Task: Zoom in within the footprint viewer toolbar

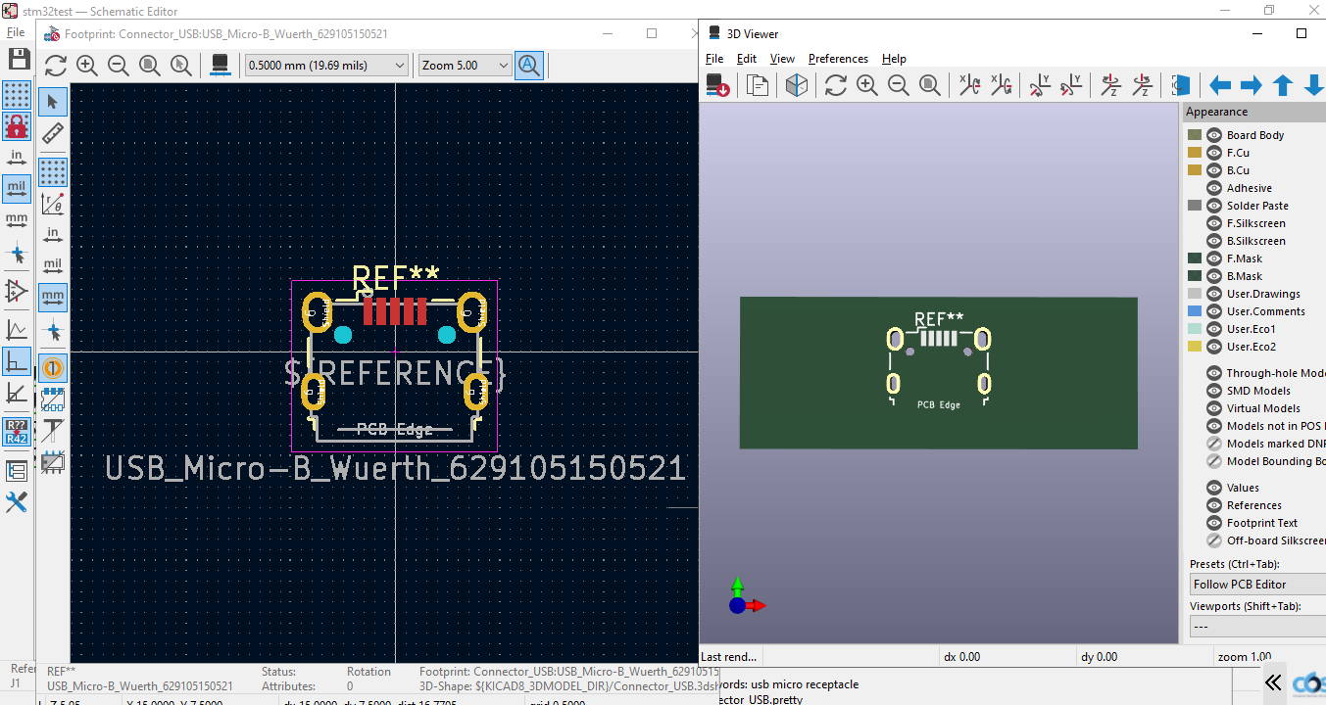Action: (x=87, y=66)
